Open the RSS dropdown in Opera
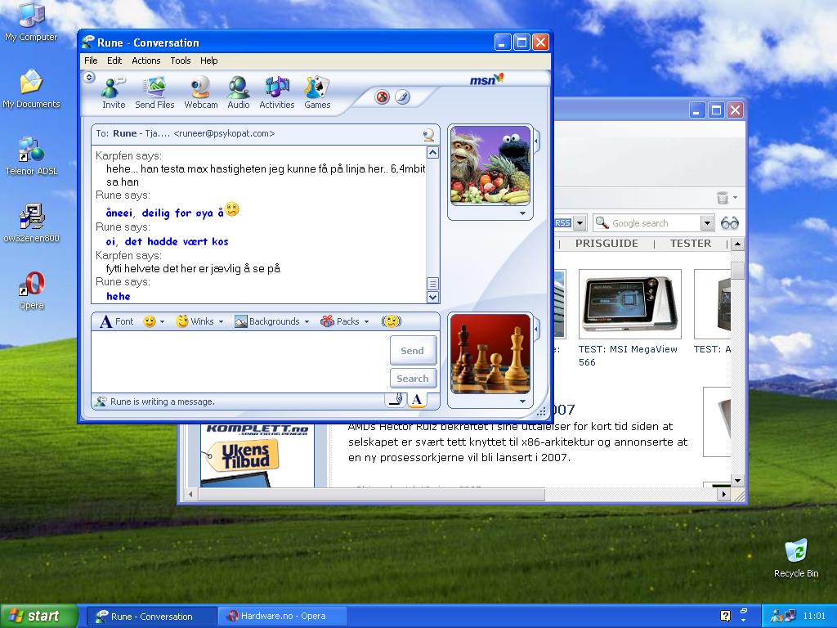This screenshot has width=837, height=628. pos(580,222)
